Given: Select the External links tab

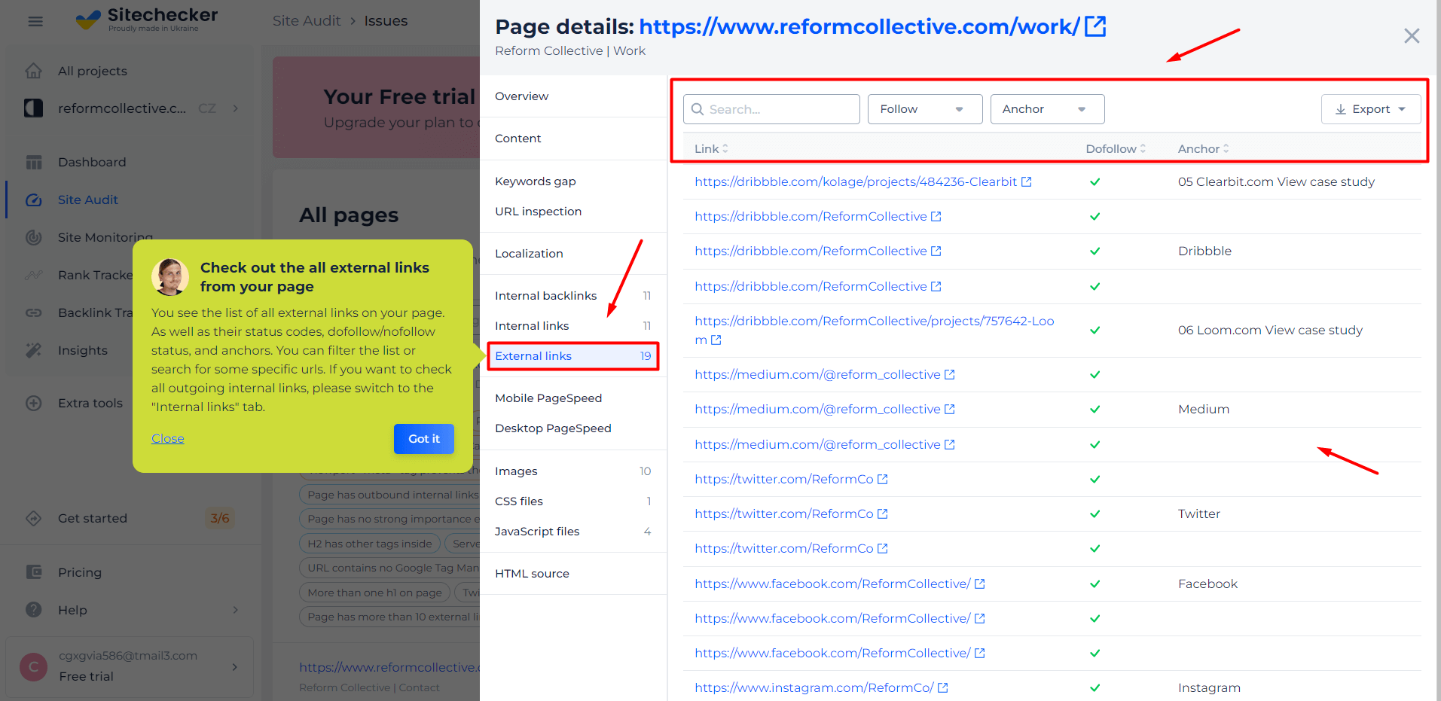Looking at the screenshot, I should point(573,356).
